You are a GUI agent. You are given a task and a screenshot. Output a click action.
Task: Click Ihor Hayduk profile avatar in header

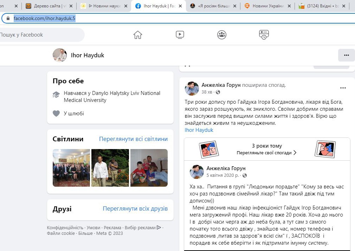click(60, 55)
